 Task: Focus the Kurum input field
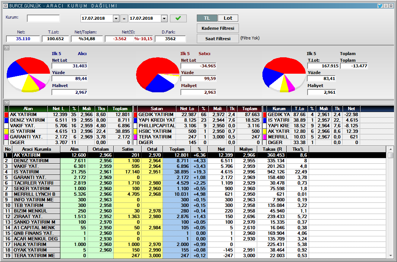tap(43, 18)
